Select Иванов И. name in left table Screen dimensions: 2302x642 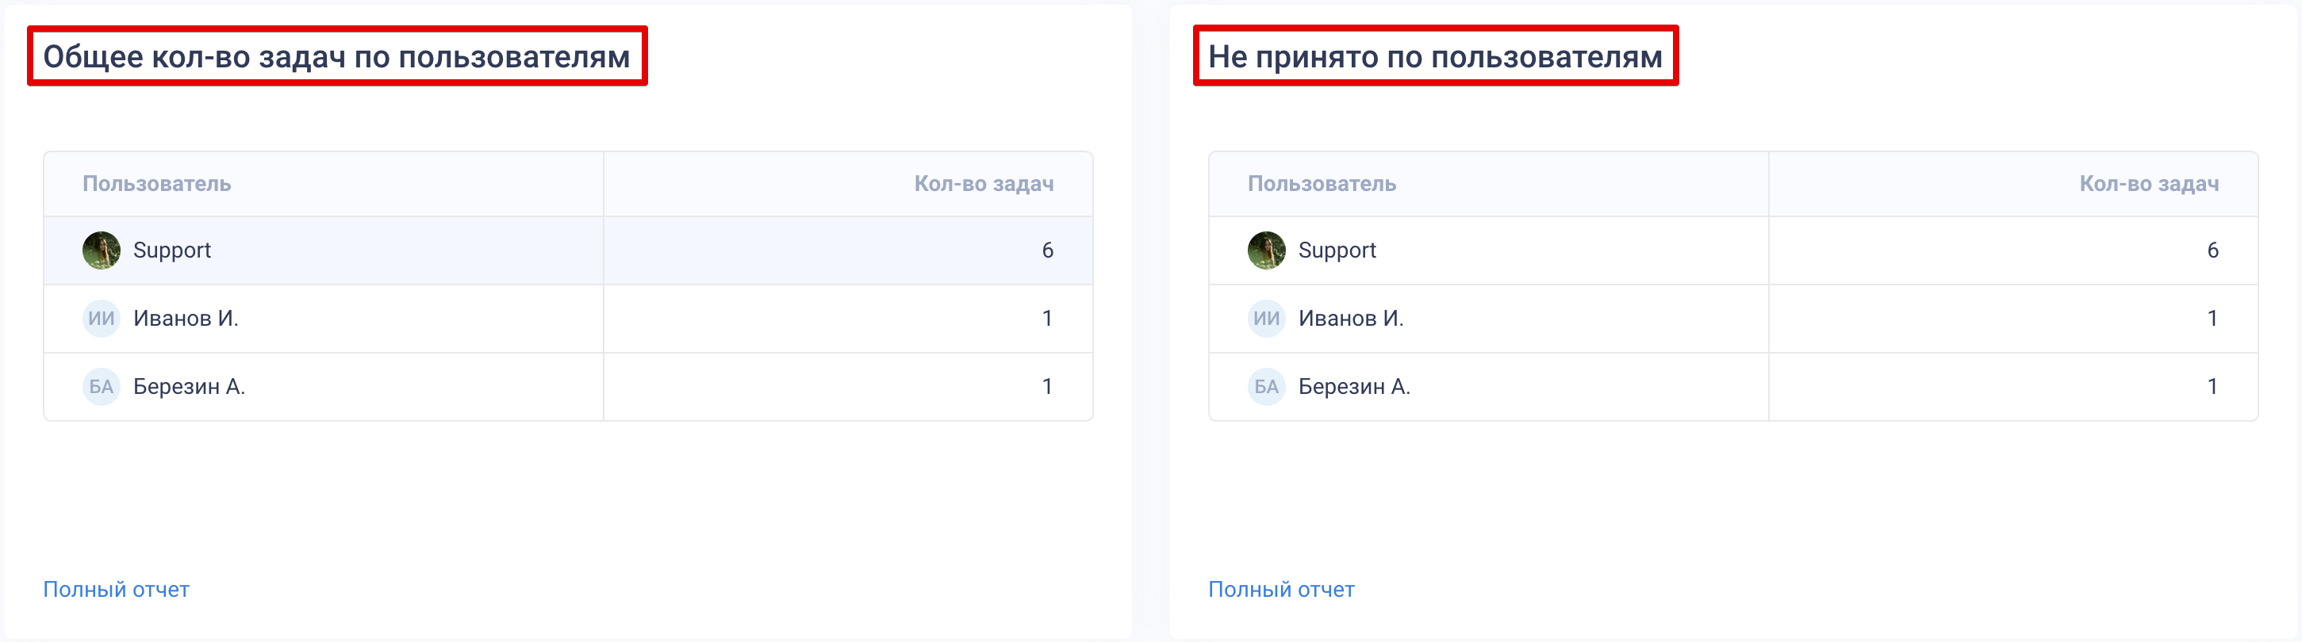[186, 319]
